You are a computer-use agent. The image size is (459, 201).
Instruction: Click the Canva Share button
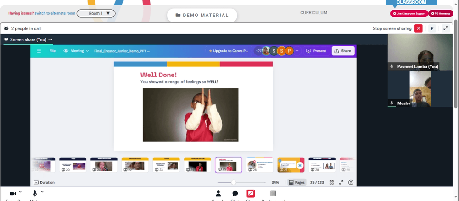point(343,51)
